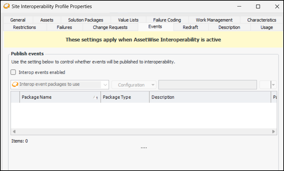Open the Description tab
This screenshot has height=171, width=284.
[x=229, y=27]
